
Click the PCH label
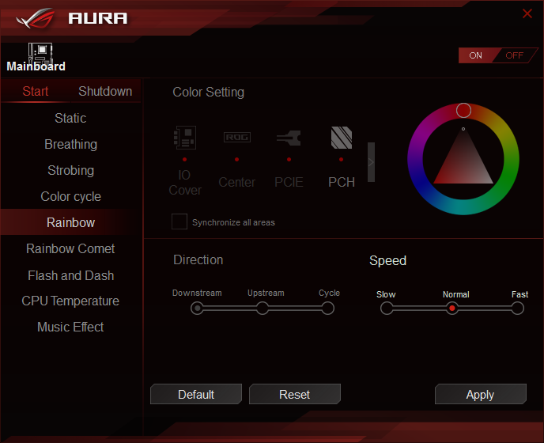click(x=342, y=182)
